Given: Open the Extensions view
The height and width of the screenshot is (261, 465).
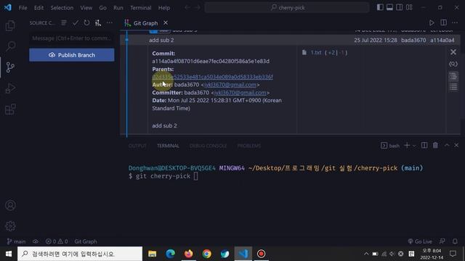Looking at the screenshot, I should tap(10, 109).
